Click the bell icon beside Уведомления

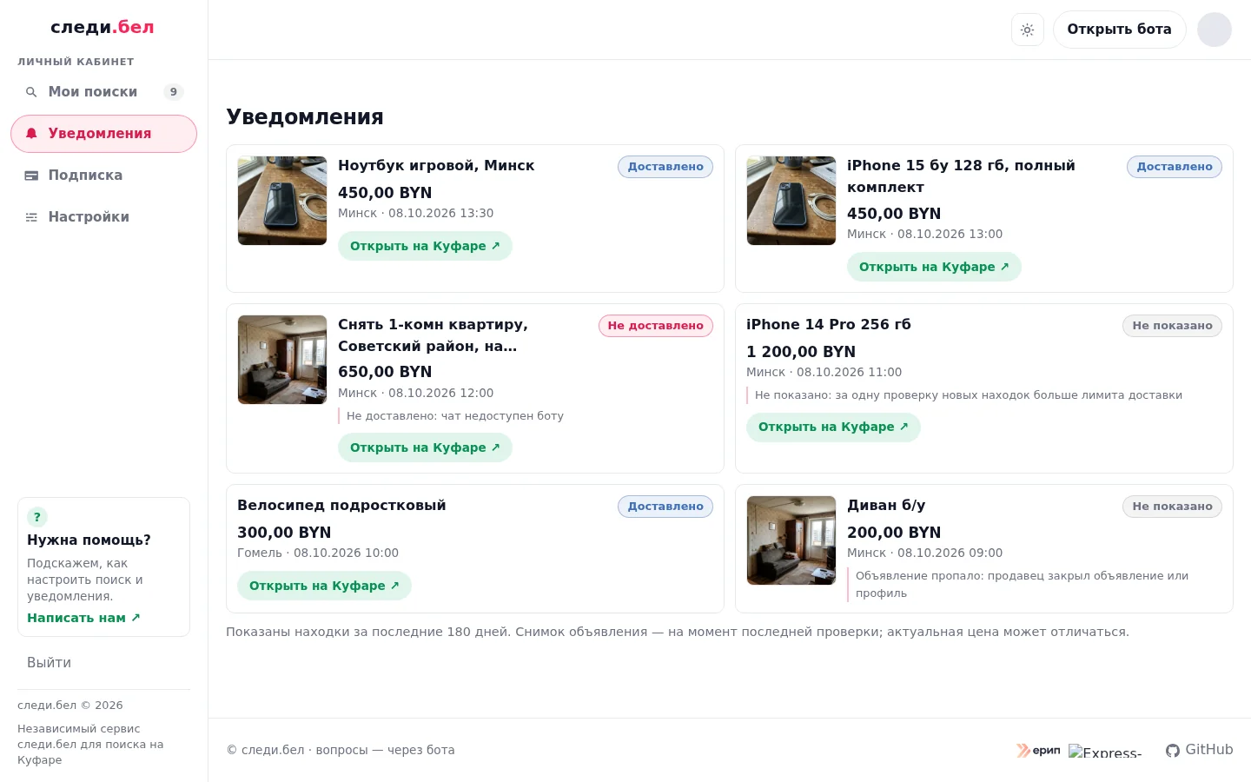[31, 134]
